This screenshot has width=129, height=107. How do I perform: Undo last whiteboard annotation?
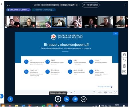(124, 60)
